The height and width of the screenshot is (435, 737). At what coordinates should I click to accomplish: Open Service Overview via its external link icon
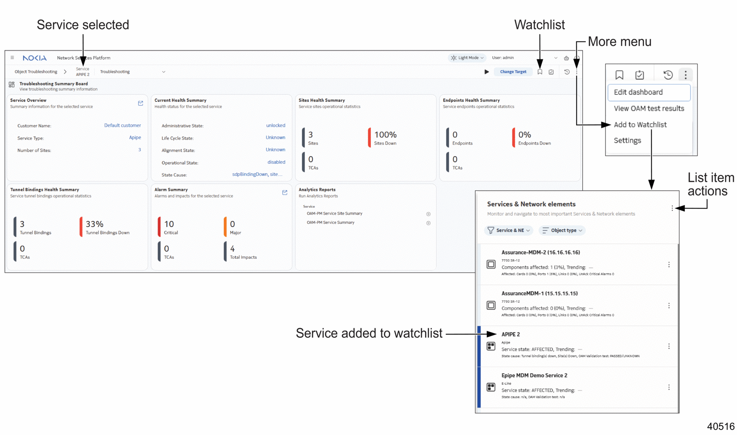coord(140,103)
